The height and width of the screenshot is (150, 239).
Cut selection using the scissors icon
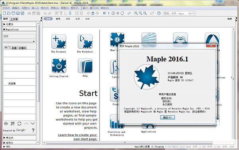click(x=29, y=13)
